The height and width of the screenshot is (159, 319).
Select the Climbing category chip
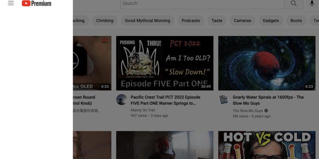click(105, 20)
